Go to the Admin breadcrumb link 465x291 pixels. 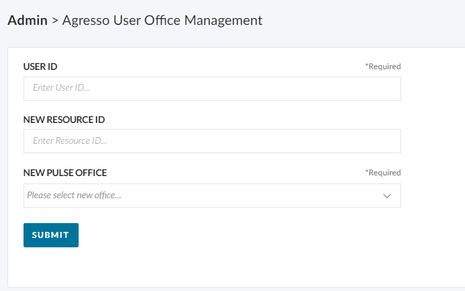(28, 20)
